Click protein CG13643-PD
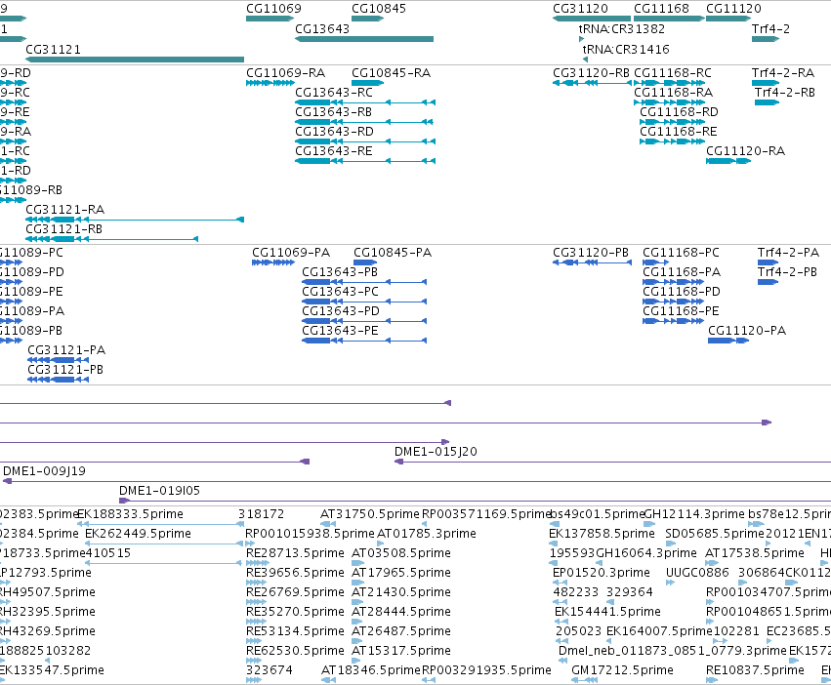The width and height of the screenshot is (831, 685). point(341,311)
